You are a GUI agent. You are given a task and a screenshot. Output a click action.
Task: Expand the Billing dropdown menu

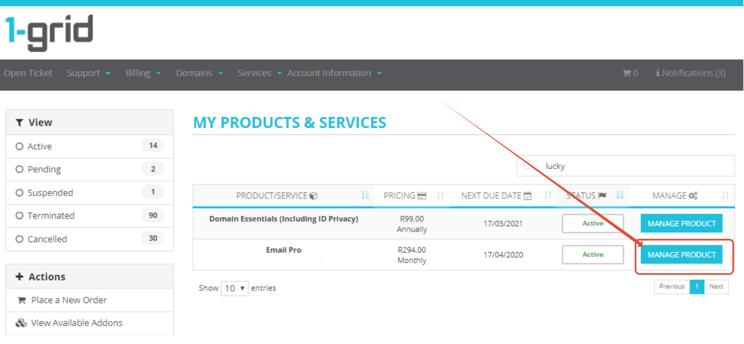[x=143, y=73]
